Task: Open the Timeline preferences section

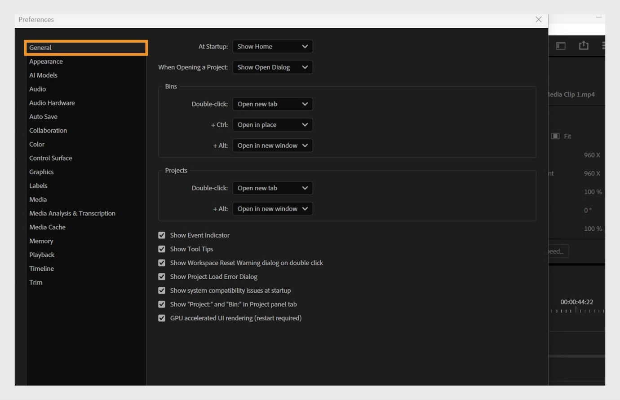Action: point(41,268)
